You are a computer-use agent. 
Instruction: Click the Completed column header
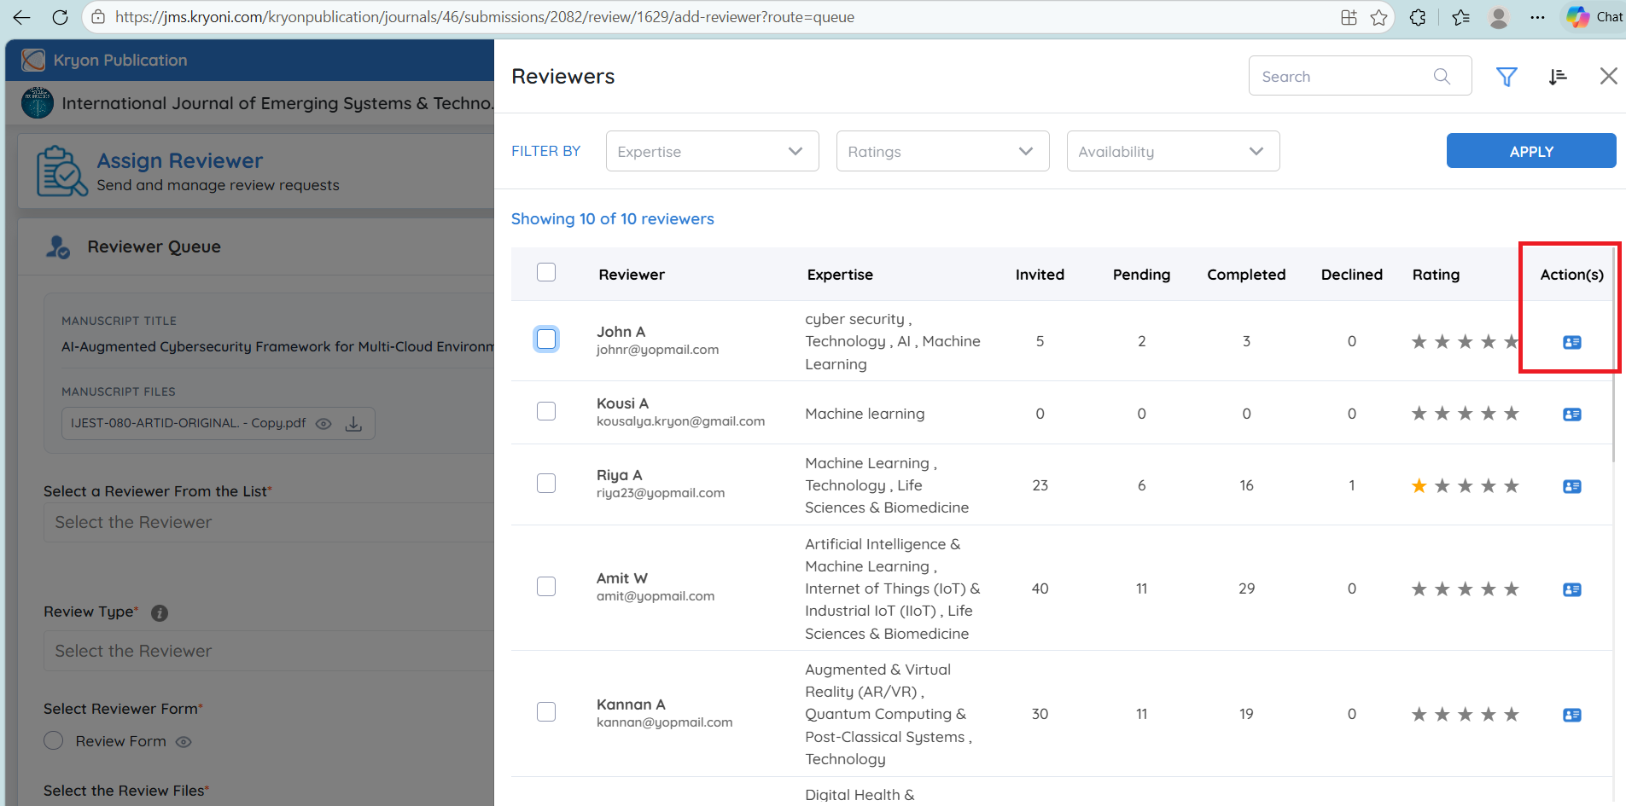tap(1246, 275)
